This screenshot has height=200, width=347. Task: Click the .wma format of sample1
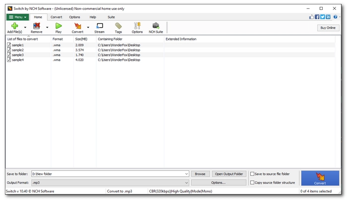coord(57,45)
